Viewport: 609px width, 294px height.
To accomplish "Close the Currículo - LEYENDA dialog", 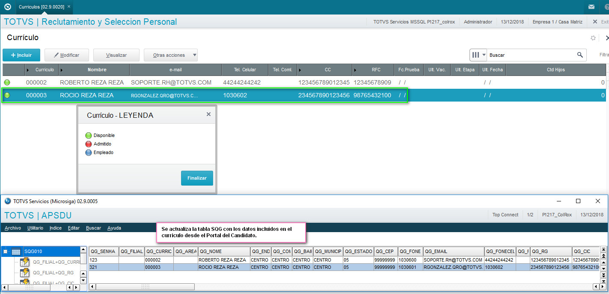I will click(208, 114).
